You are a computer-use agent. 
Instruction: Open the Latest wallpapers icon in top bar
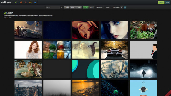pyautogui.click(x=16, y=2)
